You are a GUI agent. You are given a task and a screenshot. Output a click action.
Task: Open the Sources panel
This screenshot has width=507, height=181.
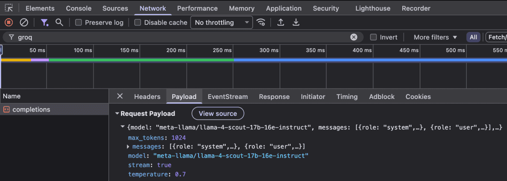click(115, 8)
